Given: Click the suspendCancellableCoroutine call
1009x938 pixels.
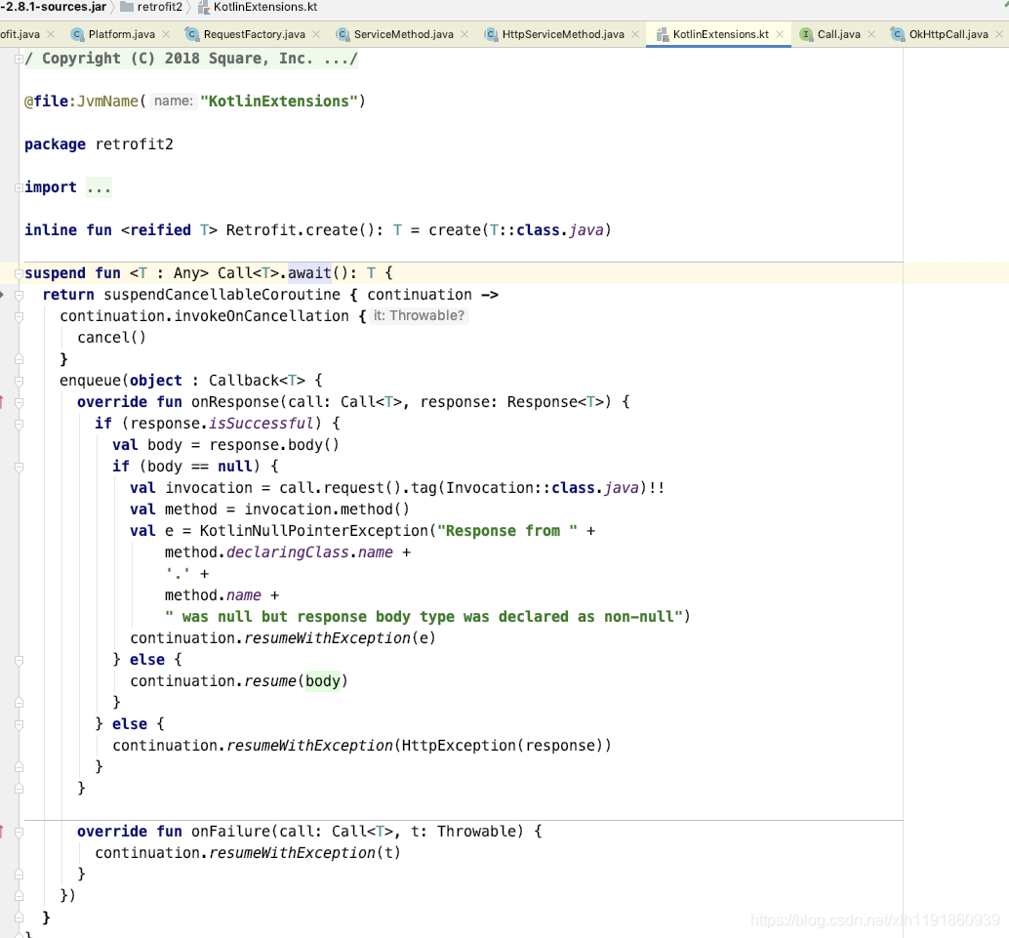Looking at the screenshot, I should (222, 295).
